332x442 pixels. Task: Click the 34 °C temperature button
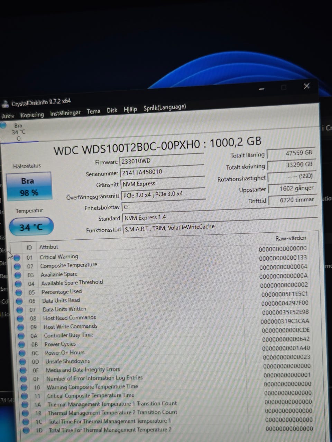(31, 227)
